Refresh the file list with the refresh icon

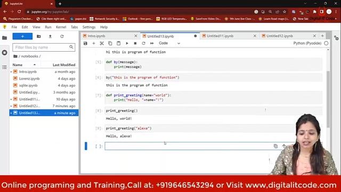pos(62,36)
